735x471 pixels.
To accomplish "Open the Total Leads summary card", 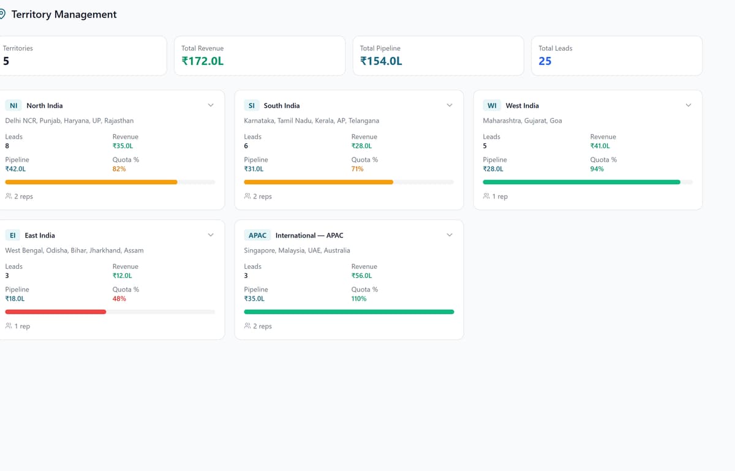I will (617, 56).
